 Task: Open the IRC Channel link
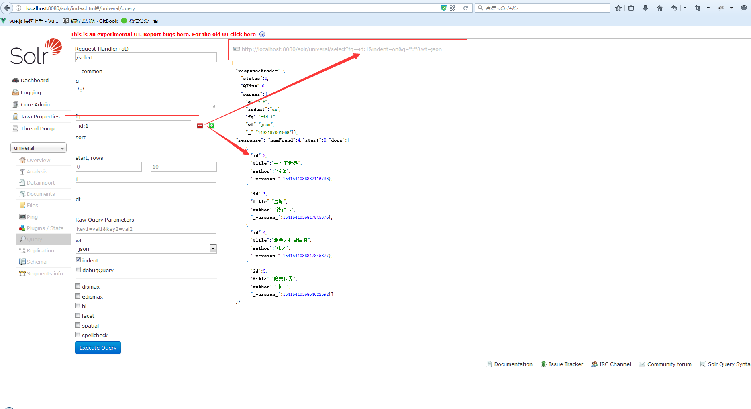[x=611, y=364]
